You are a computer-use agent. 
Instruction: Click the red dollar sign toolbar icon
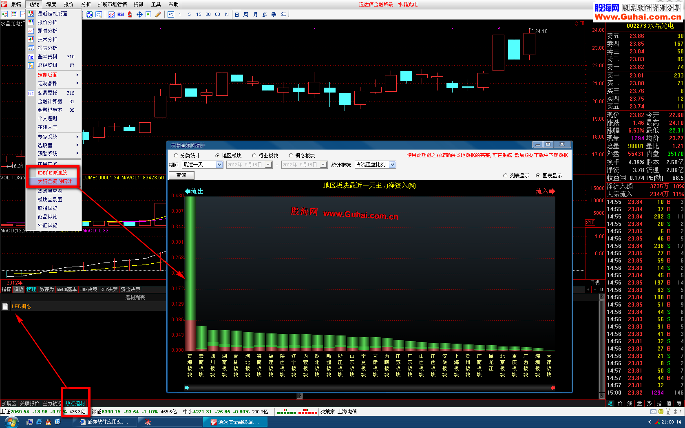[x=130, y=14]
